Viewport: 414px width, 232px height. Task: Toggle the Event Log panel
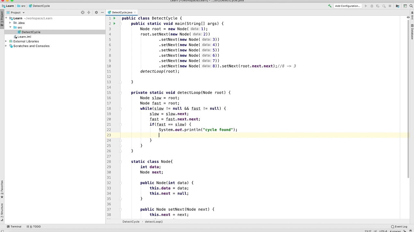point(399,227)
